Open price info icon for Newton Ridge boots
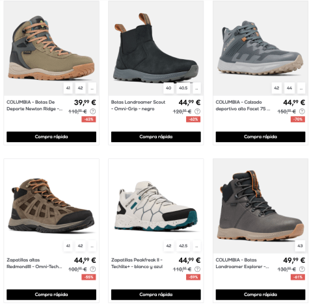309x307 pixels. click(93, 112)
